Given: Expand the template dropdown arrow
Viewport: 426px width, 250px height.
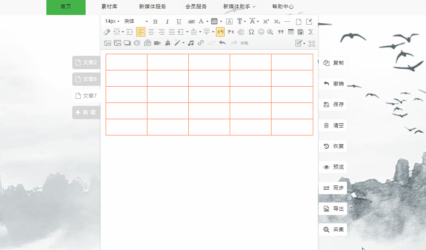Looking at the screenshot, I should pyautogui.click(x=304, y=44).
